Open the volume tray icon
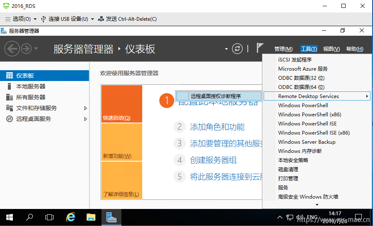 (300, 217)
